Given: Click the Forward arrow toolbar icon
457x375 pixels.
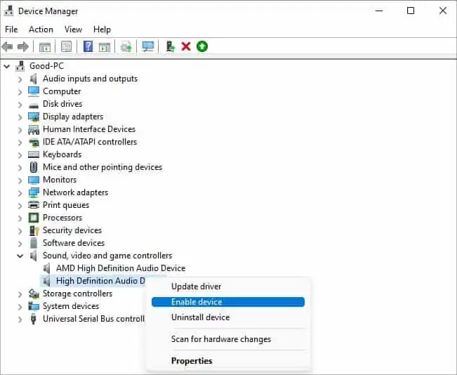Looking at the screenshot, I should [x=23, y=46].
